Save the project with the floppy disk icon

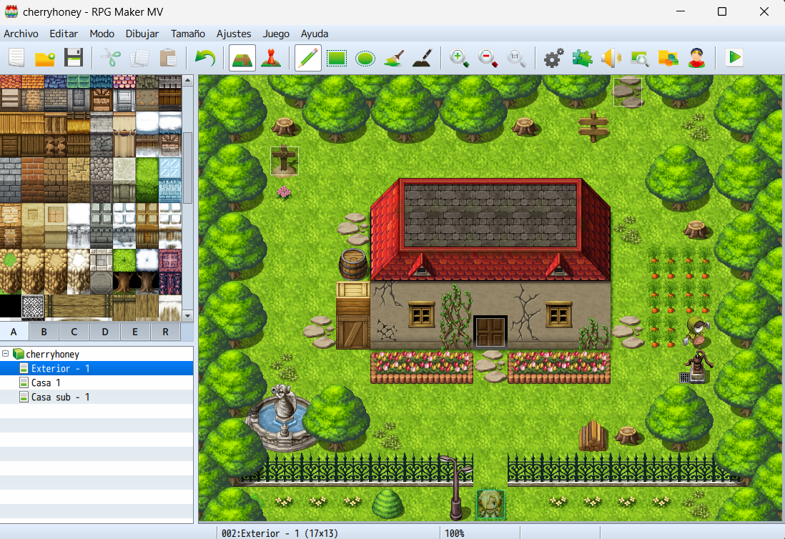click(x=74, y=58)
